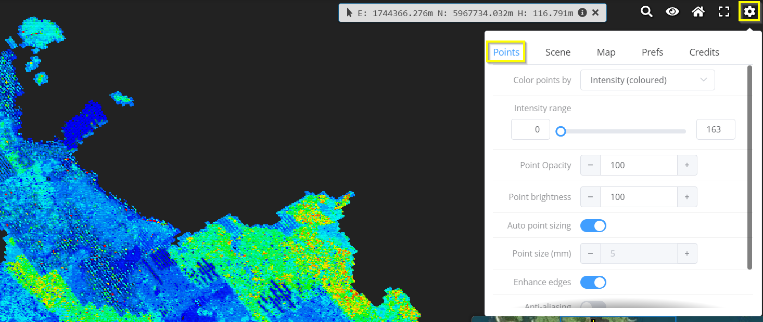Switch to the Scene tab
Screen dimensions: 763x322
tap(558, 52)
